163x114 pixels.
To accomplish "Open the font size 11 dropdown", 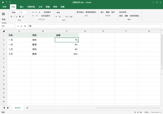I will pyautogui.click(x=24, y=13).
